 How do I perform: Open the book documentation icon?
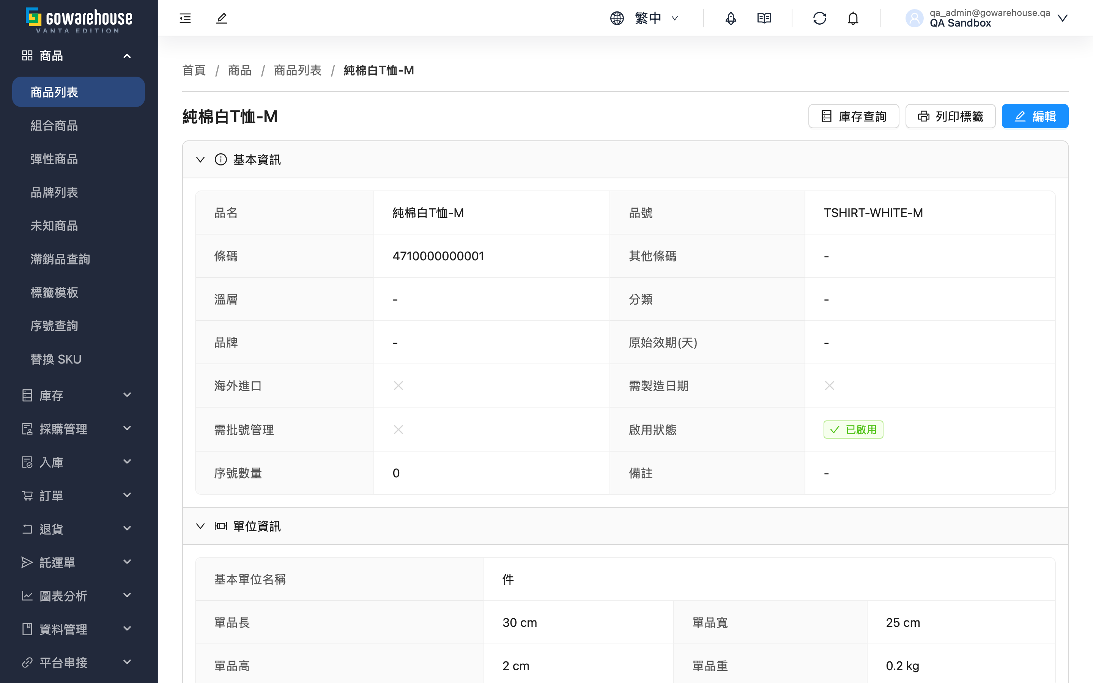764,18
